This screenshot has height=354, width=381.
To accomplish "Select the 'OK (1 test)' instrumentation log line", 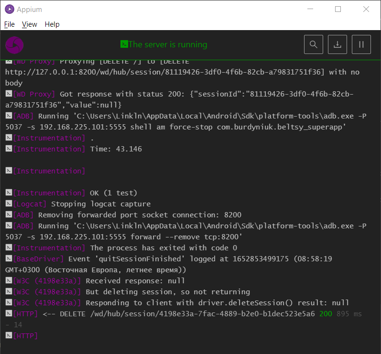I will coord(113,193).
